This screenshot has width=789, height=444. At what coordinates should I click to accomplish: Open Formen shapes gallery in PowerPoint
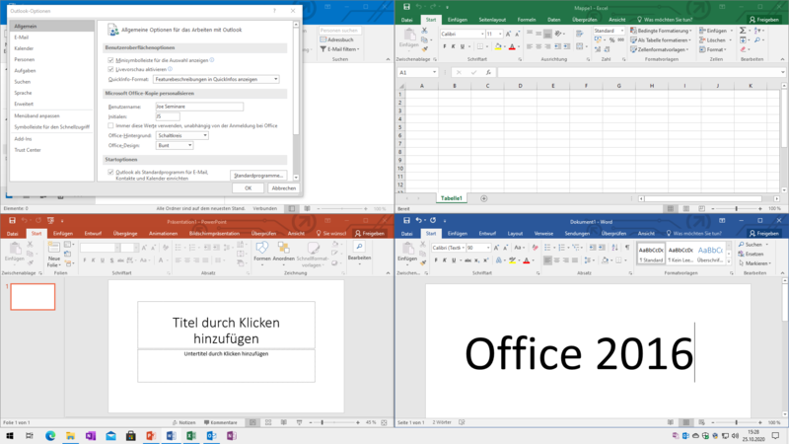[x=261, y=248]
